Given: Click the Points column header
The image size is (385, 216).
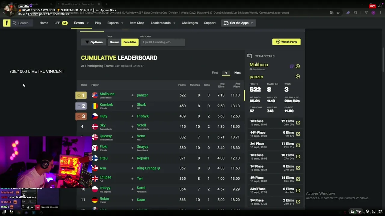Looking at the screenshot, I should point(182,85).
